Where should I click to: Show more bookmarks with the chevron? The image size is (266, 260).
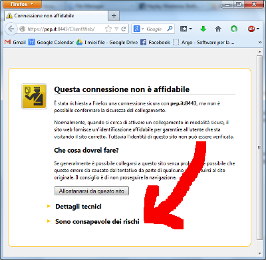[260, 42]
